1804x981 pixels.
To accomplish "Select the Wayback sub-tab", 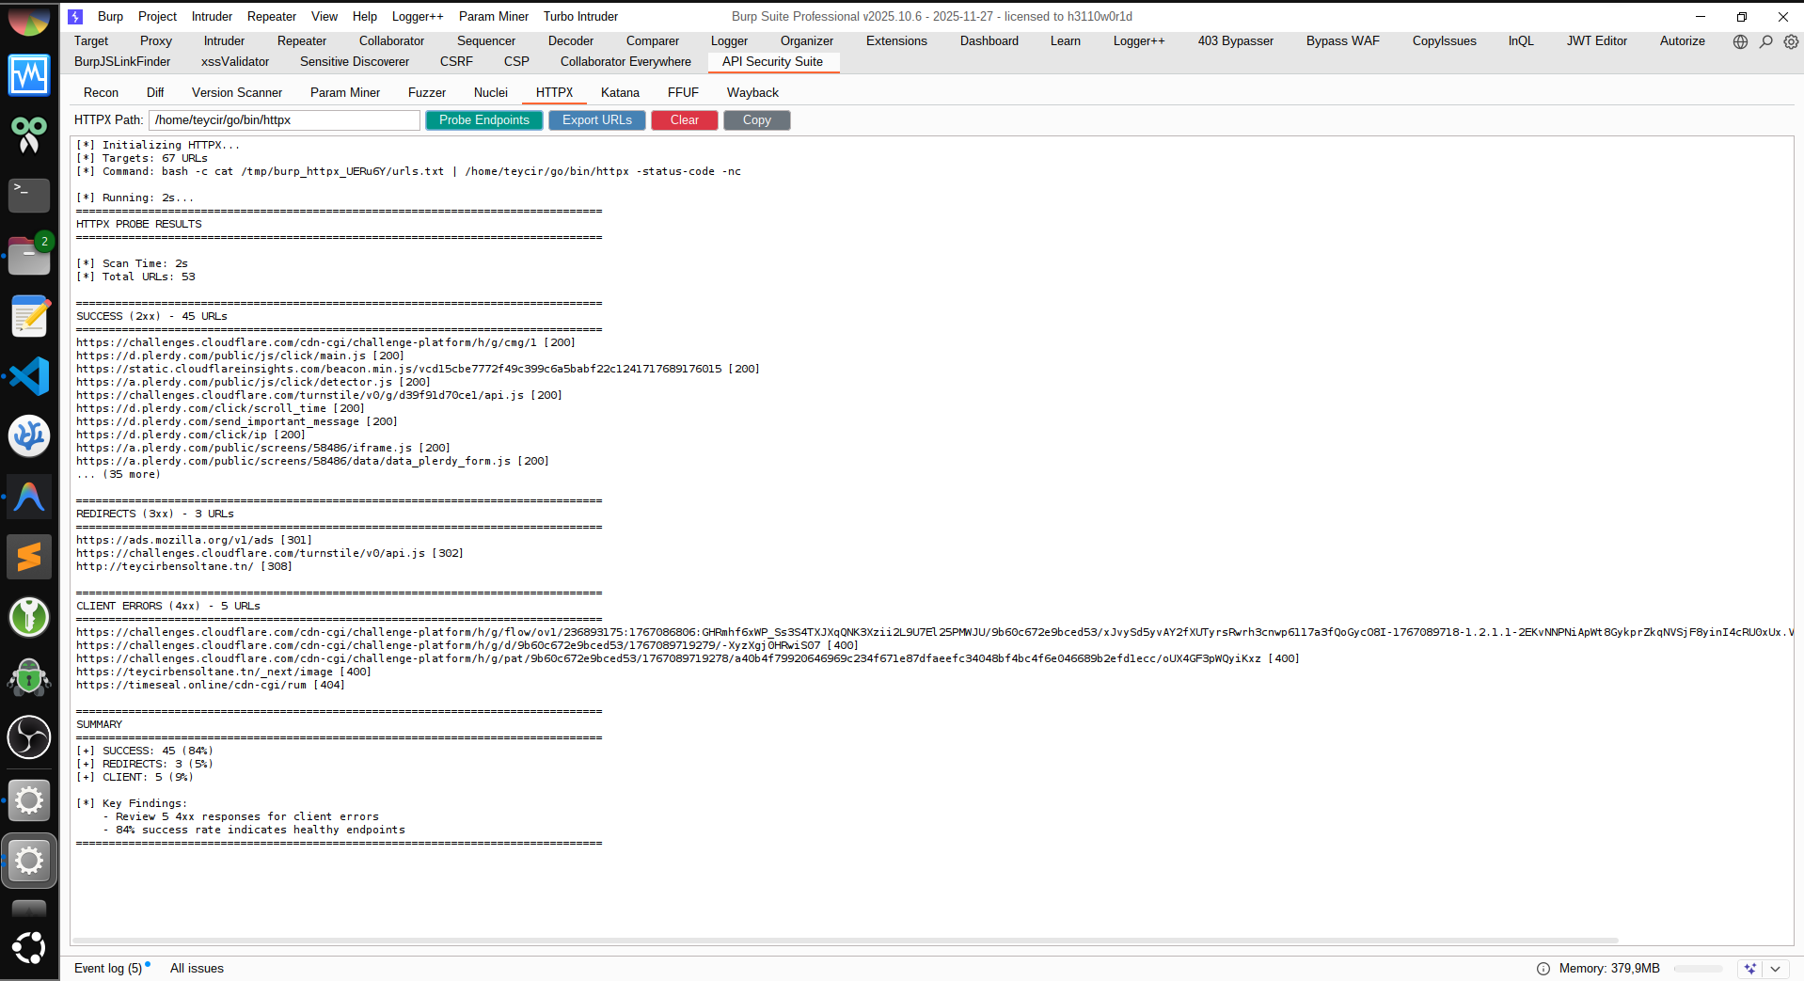I will click(752, 93).
